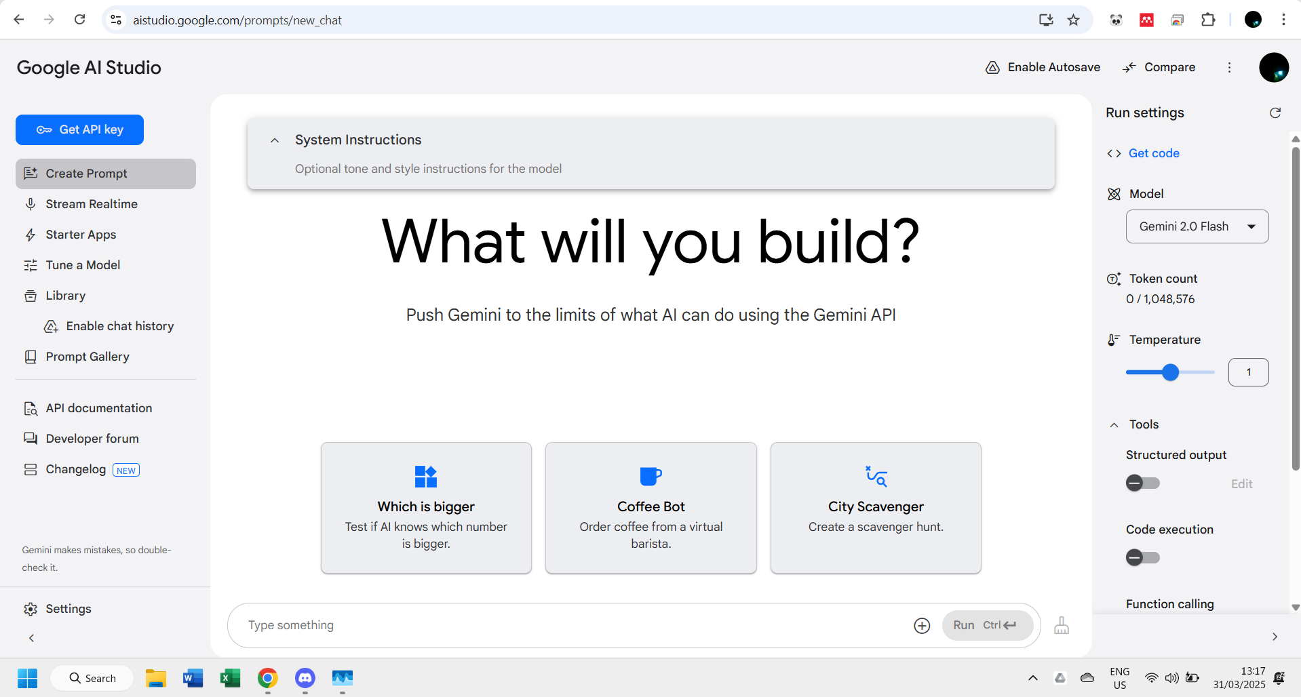The image size is (1301, 697).
Task: Click the browser back arrow
Action: tap(19, 20)
